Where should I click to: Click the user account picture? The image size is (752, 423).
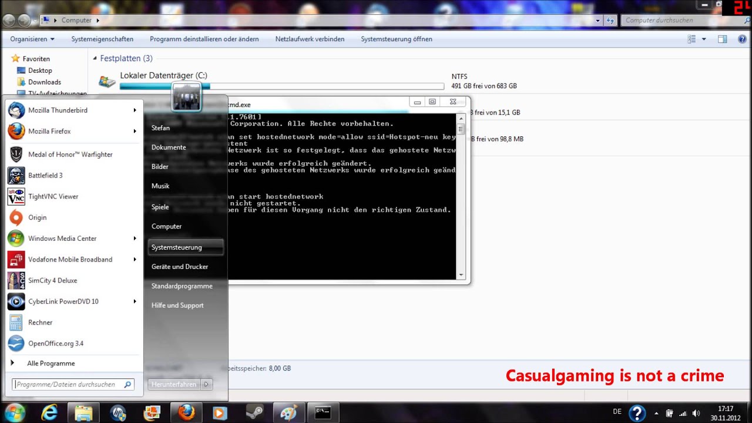coord(187,97)
